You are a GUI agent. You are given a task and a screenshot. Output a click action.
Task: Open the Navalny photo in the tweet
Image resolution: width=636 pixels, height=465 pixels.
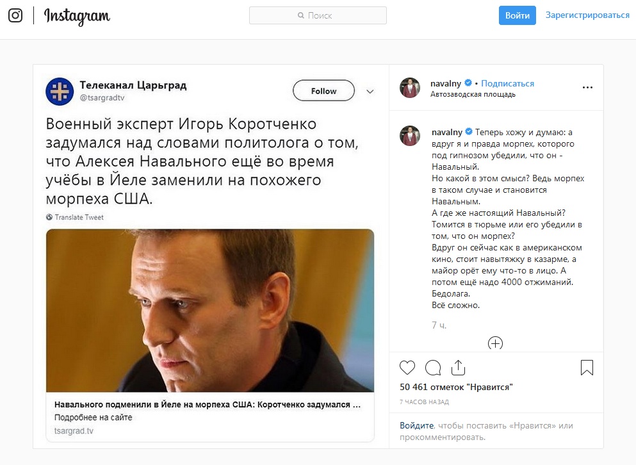[210, 311]
